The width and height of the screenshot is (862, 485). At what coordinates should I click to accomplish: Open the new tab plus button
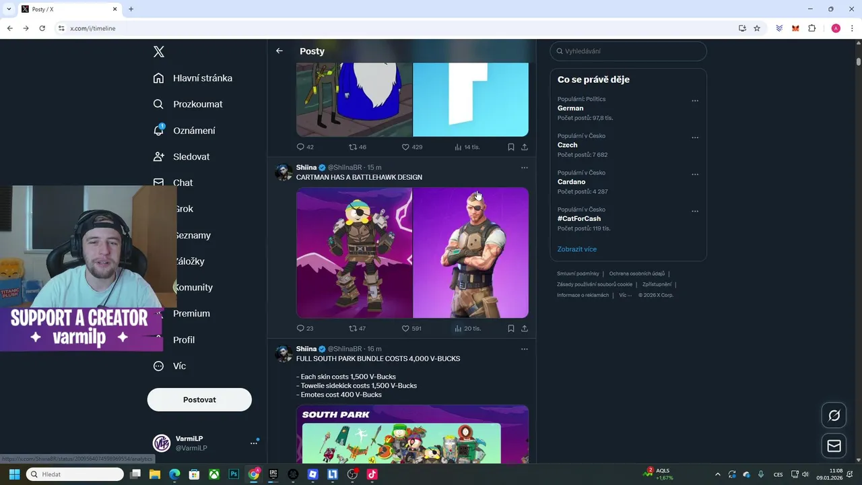(131, 9)
